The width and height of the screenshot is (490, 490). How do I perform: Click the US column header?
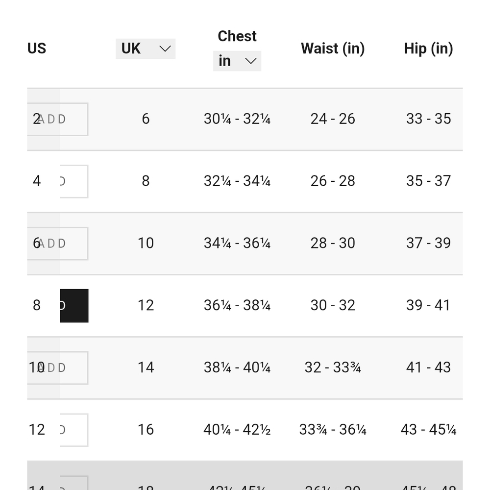point(37,49)
